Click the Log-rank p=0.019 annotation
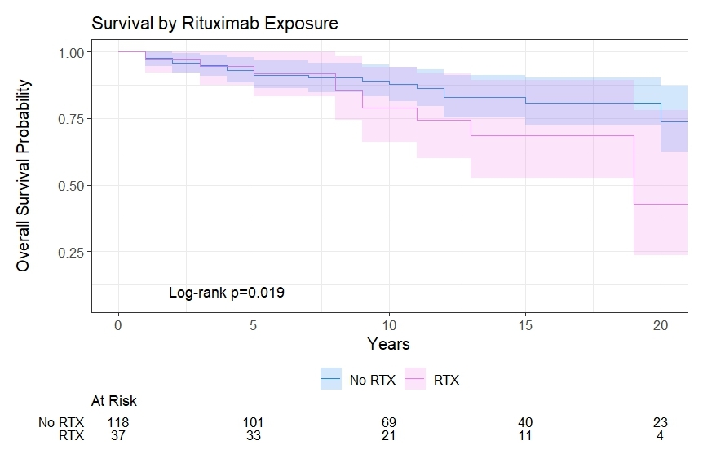This screenshot has width=703, height=454. (x=226, y=292)
